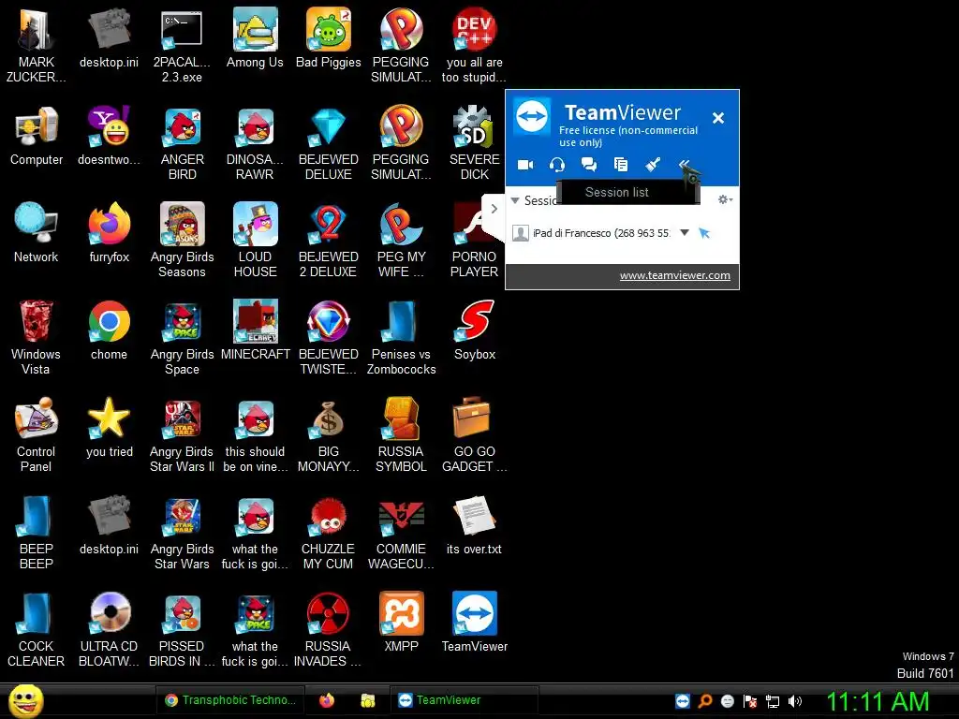Screen dimensions: 959x719
Task: Select the Angry Birds Space icon
Action: pos(183,337)
